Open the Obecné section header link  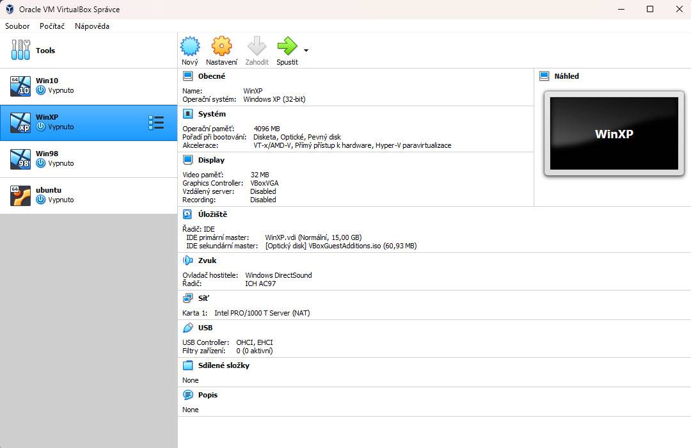(x=212, y=76)
